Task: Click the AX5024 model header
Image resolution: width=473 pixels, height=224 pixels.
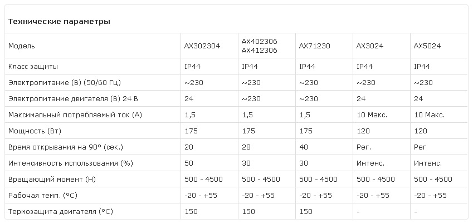Action: [x=427, y=46]
